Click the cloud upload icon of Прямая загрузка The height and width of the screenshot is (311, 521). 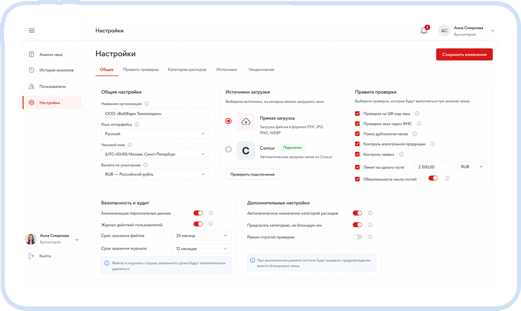pyautogui.click(x=246, y=122)
